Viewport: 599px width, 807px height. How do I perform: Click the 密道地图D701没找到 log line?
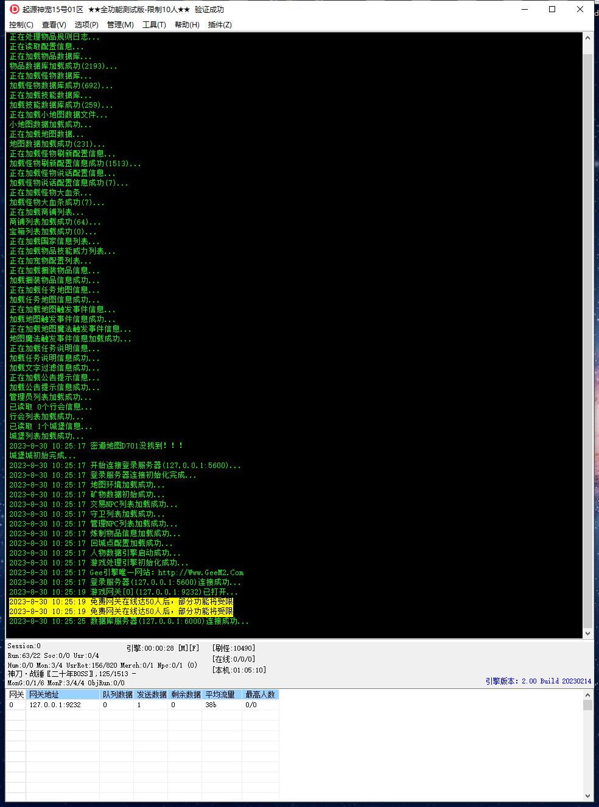tap(96, 446)
